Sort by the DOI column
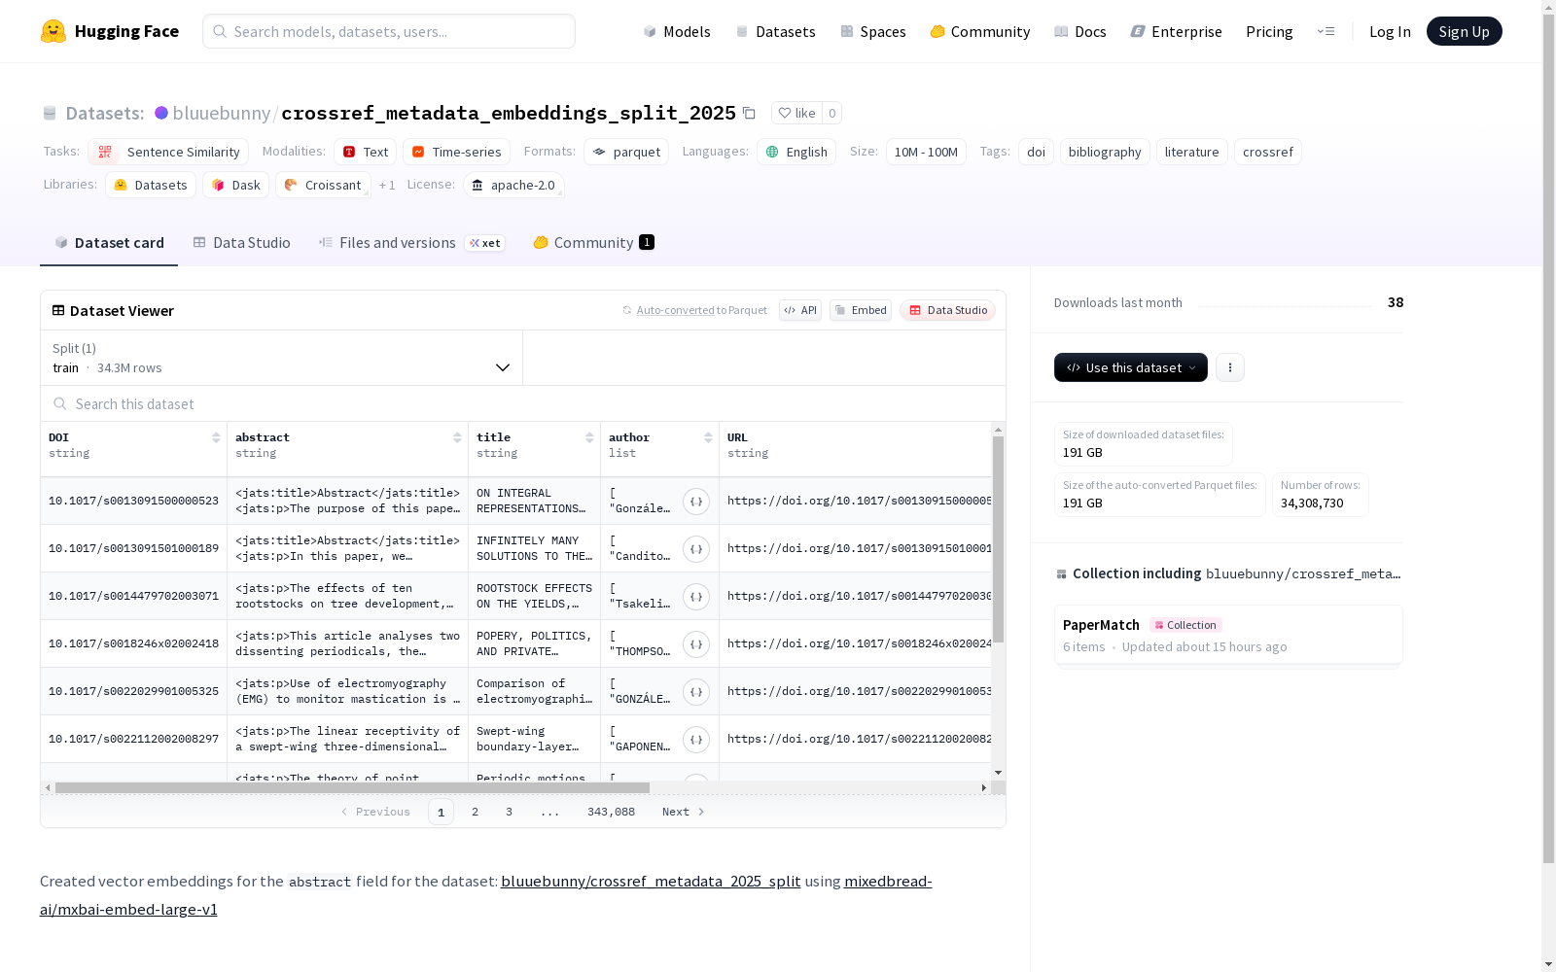1556x972 pixels. click(216, 437)
